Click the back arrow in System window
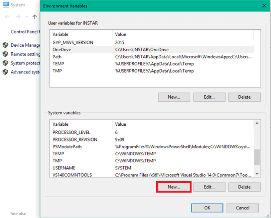This screenshot has height=218, width=271. [7, 17]
